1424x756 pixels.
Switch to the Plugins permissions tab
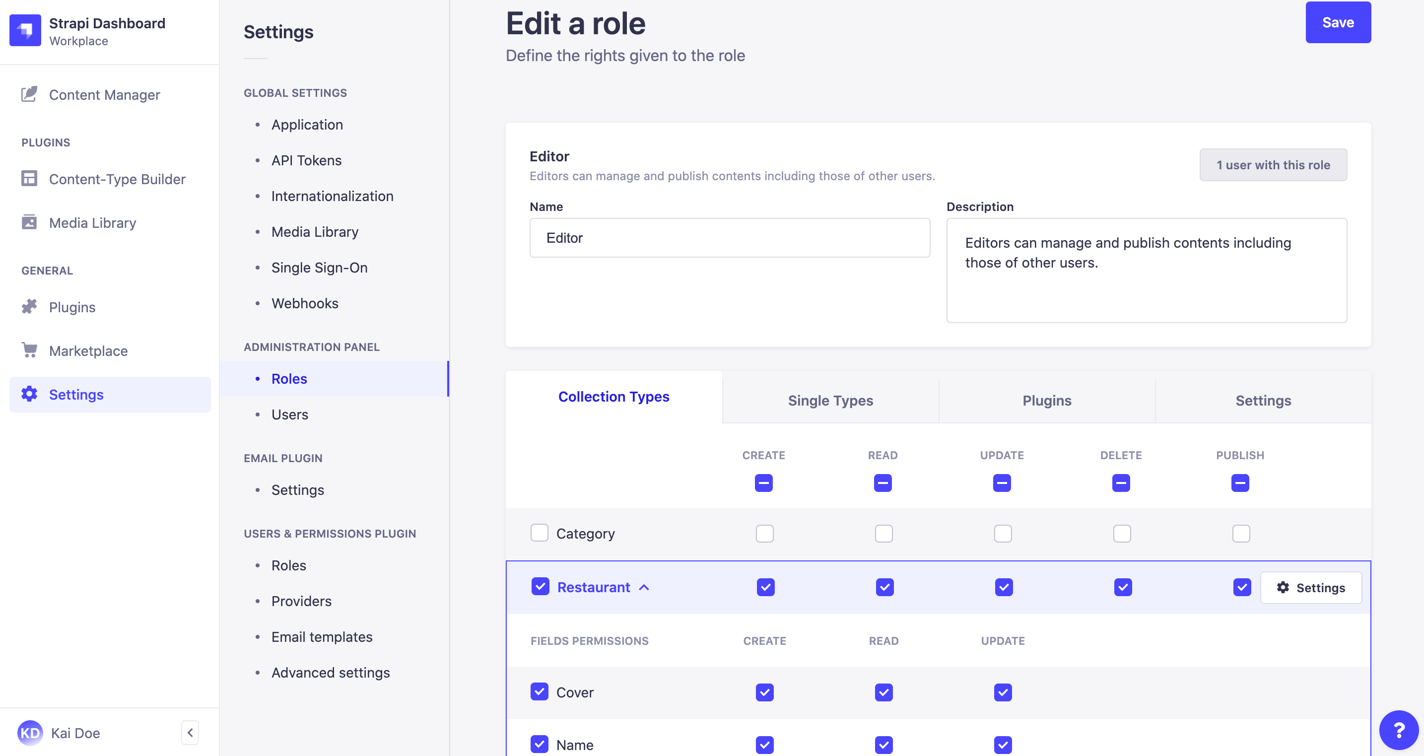pos(1046,399)
